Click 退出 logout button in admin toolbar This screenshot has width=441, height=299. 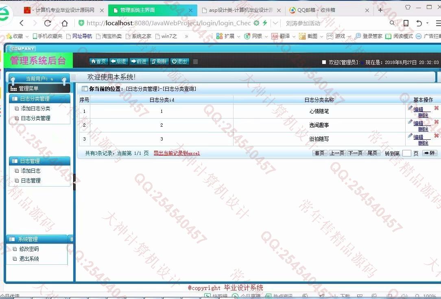[179, 62]
